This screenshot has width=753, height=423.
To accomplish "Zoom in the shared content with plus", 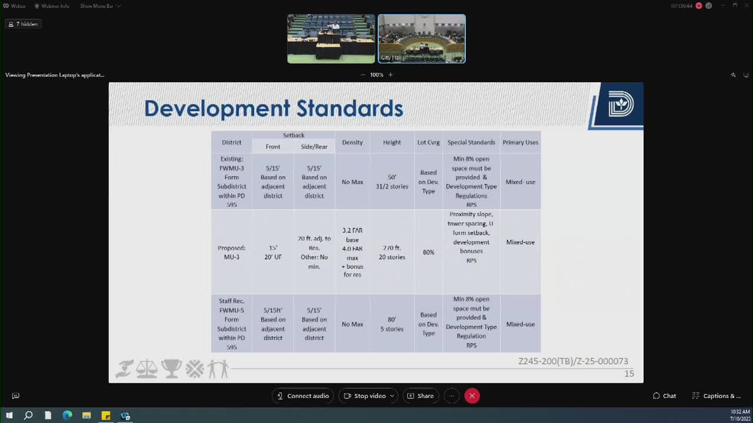I will [x=390, y=75].
